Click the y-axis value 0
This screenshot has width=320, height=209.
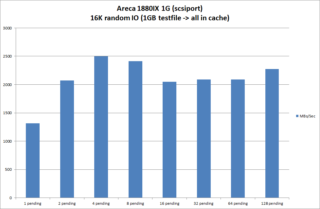(10, 198)
